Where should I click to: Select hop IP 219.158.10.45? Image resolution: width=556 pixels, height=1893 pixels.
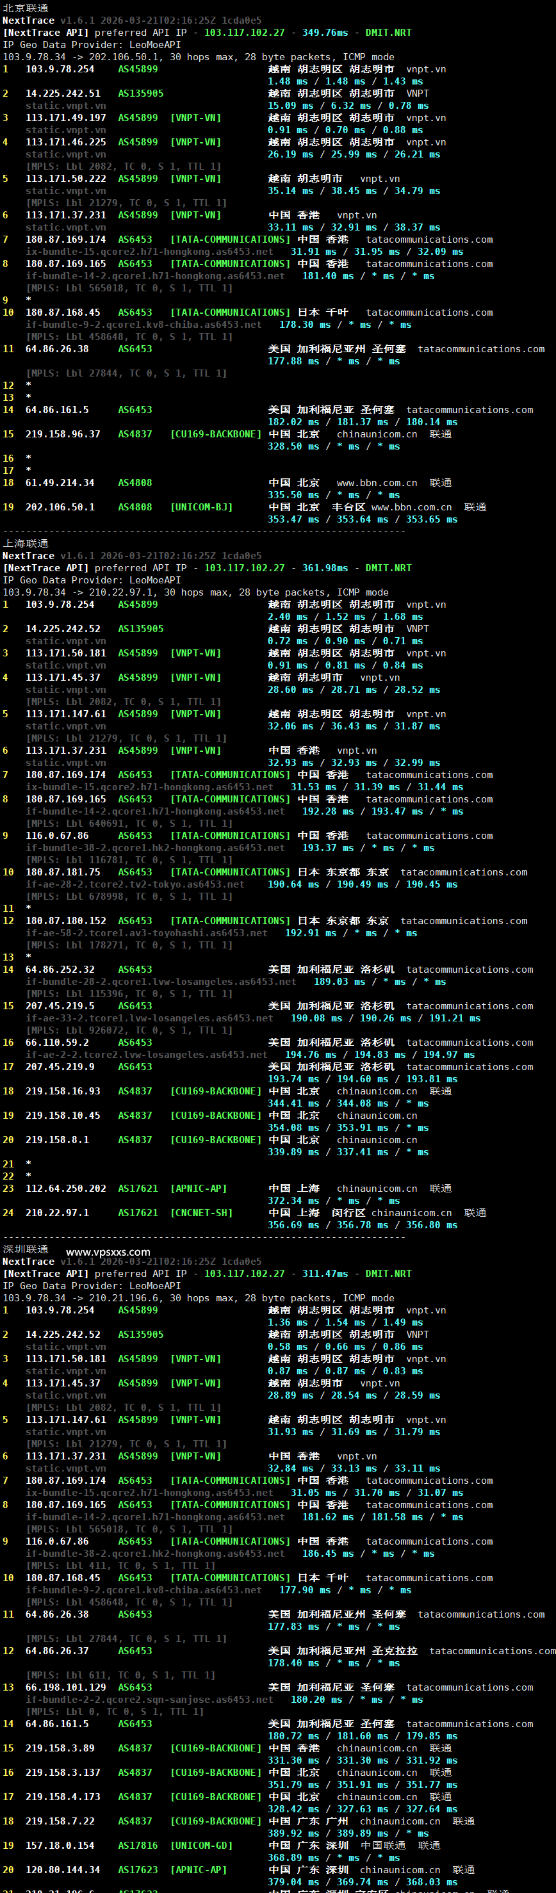click(x=63, y=1116)
